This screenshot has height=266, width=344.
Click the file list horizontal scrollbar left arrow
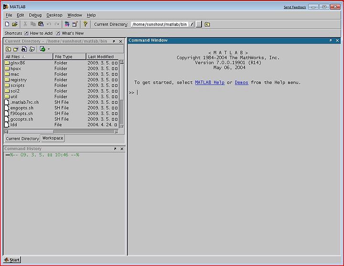6,132
